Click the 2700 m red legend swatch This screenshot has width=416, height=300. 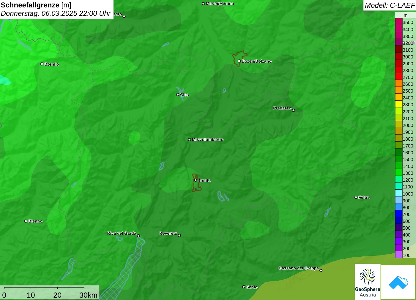399,77
